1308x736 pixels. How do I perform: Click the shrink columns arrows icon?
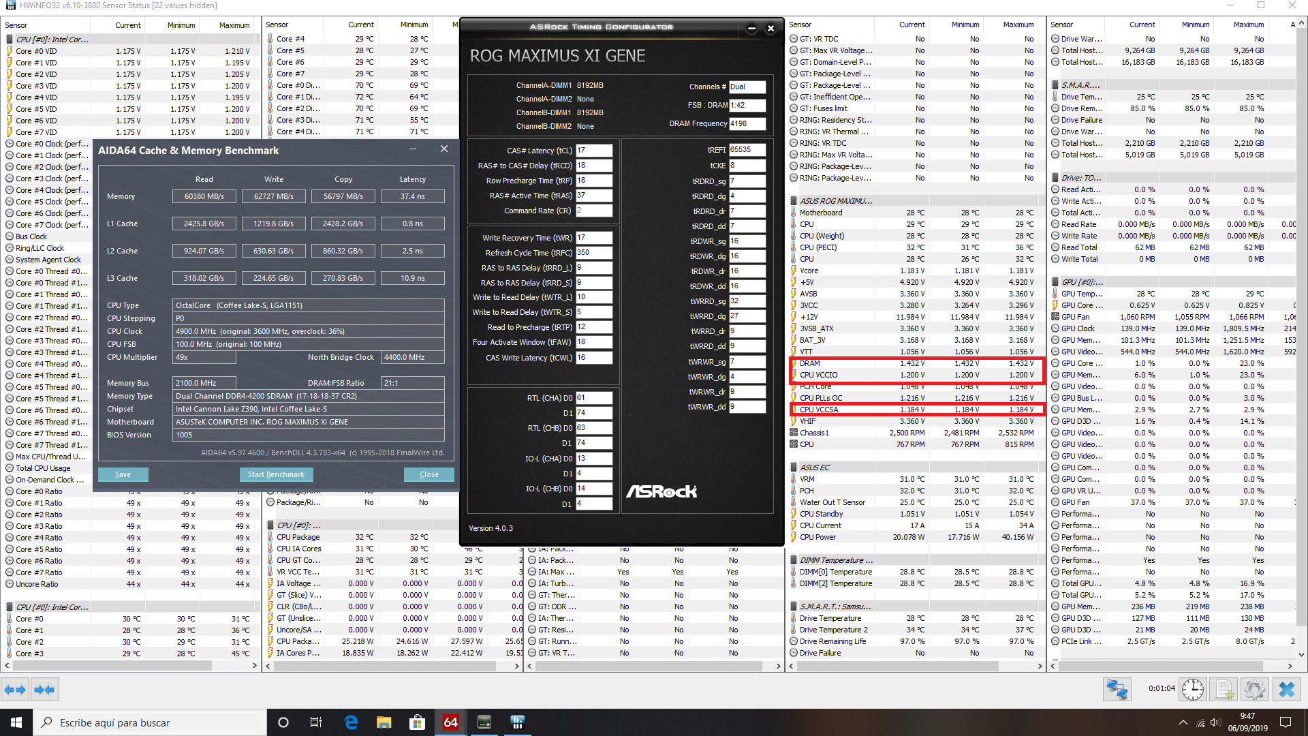click(44, 690)
